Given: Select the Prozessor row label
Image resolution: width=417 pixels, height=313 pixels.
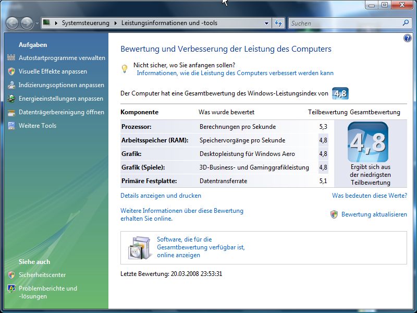Looking at the screenshot, I should click(x=137, y=127).
